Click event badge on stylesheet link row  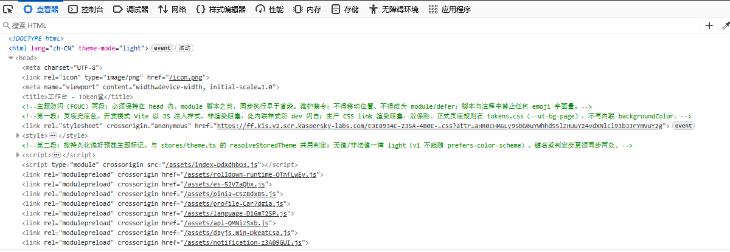pos(683,126)
